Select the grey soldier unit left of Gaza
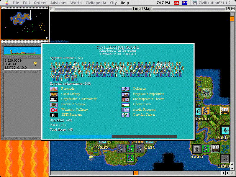This screenshot has width=236, height=177. tap(140, 149)
